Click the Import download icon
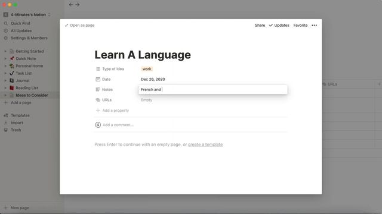The image size is (382, 214). point(6,122)
